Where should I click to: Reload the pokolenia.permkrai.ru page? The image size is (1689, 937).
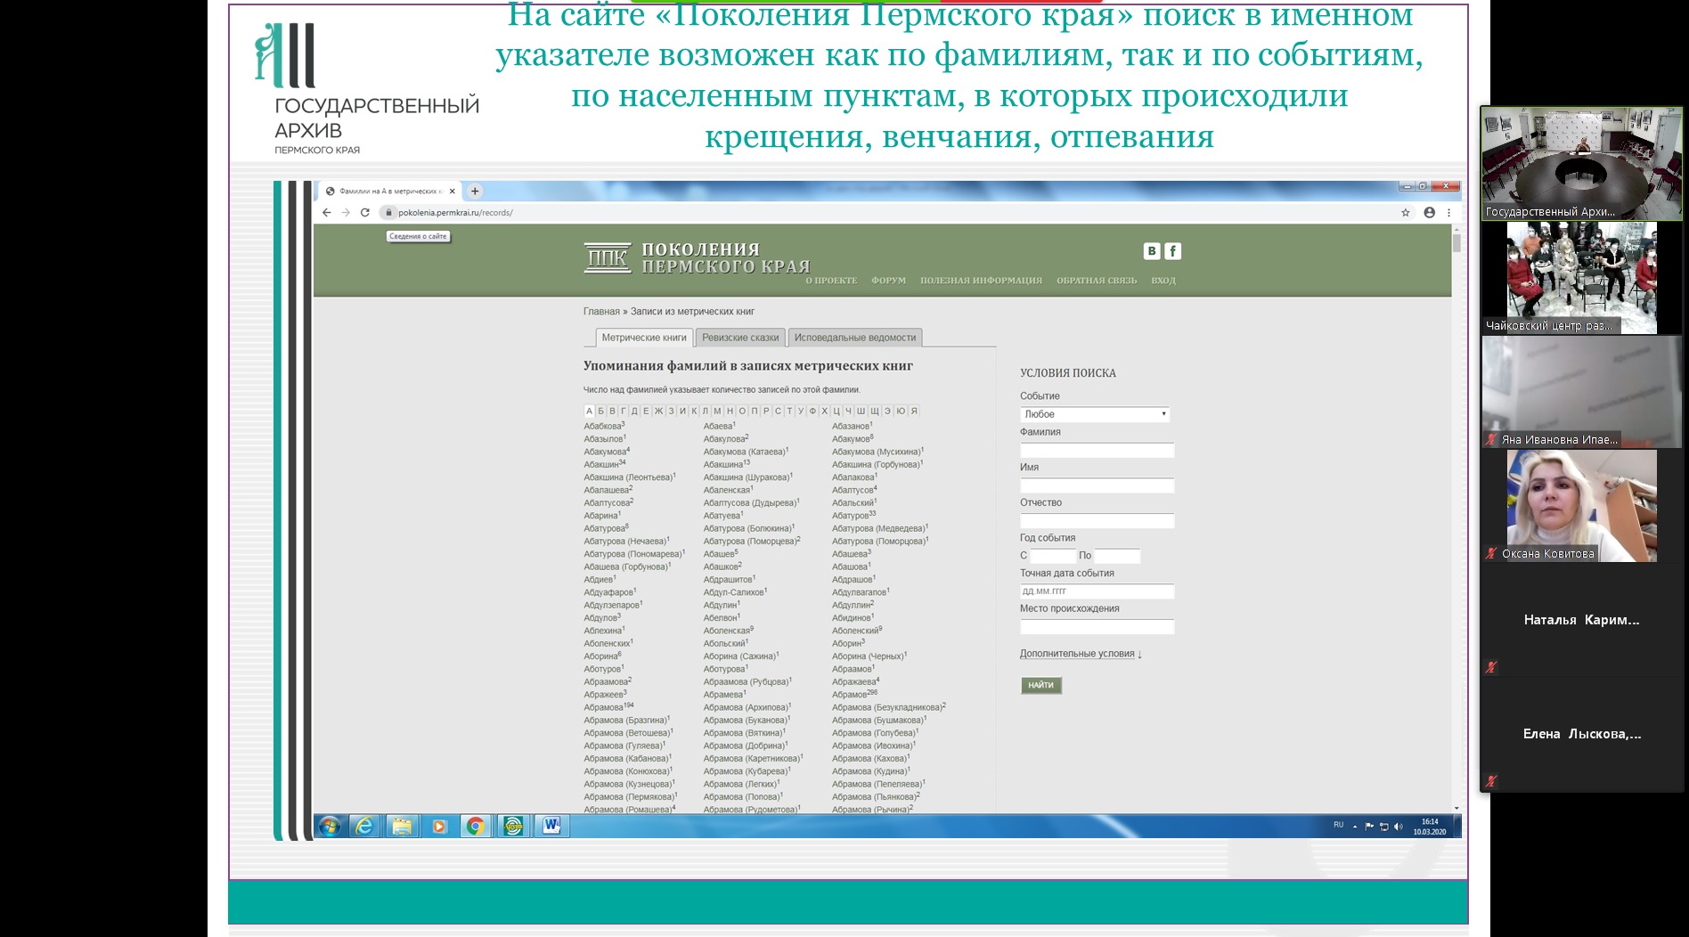pos(364,213)
